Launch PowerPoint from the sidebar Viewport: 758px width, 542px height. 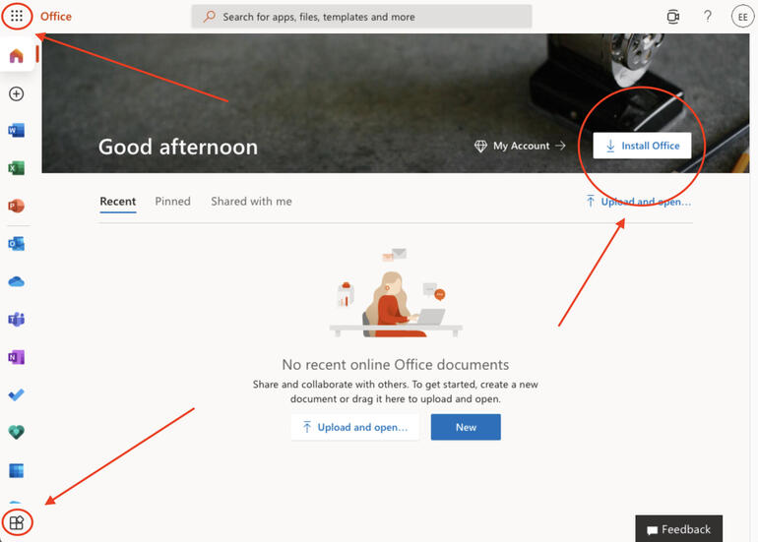click(x=17, y=206)
